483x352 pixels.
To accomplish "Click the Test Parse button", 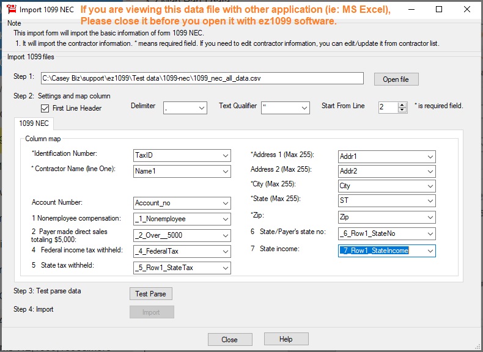I will [150, 293].
